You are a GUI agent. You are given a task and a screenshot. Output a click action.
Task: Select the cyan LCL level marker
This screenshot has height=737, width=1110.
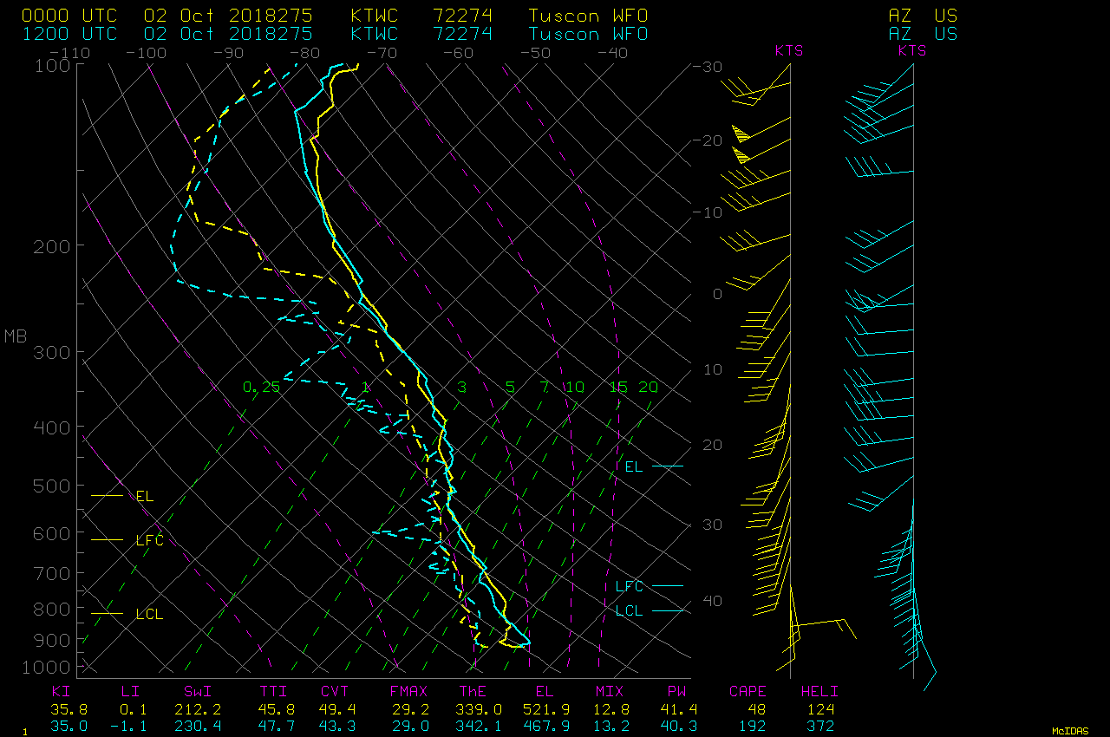[629, 610]
